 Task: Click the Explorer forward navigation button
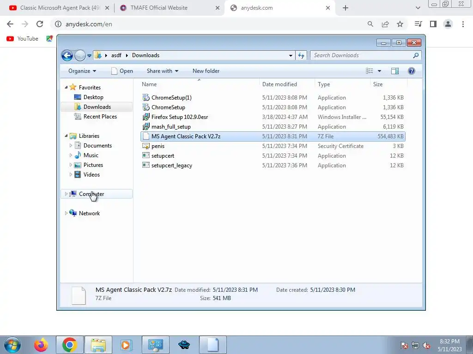[x=80, y=55]
